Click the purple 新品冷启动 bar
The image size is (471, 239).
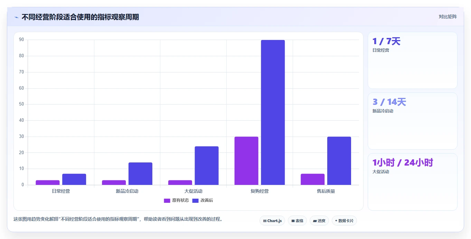114,182
